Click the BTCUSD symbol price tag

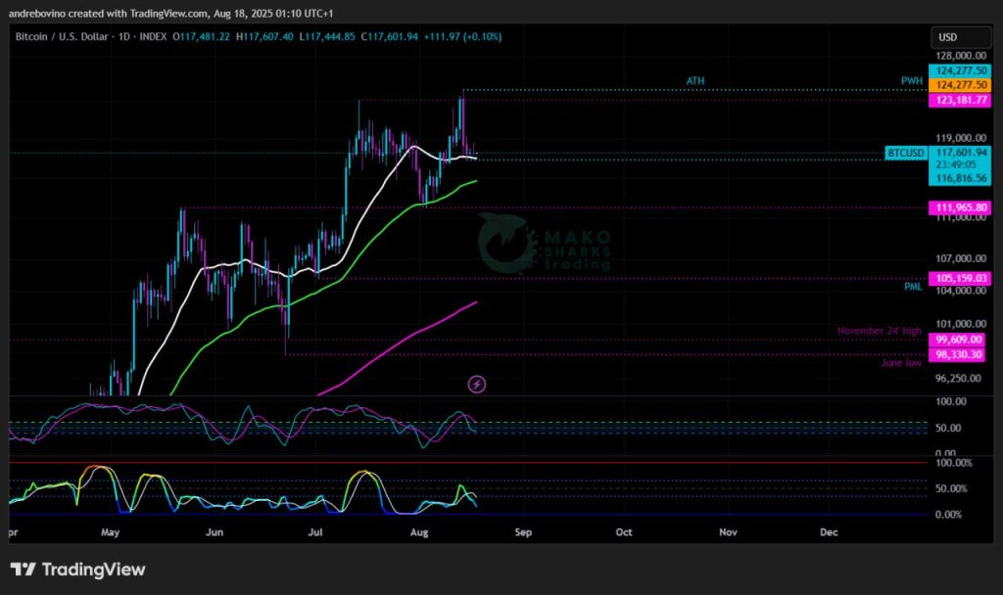pyautogui.click(x=905, y=153)
